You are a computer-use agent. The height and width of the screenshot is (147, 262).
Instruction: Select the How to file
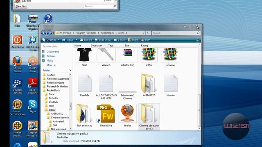[x=170, y=86]
